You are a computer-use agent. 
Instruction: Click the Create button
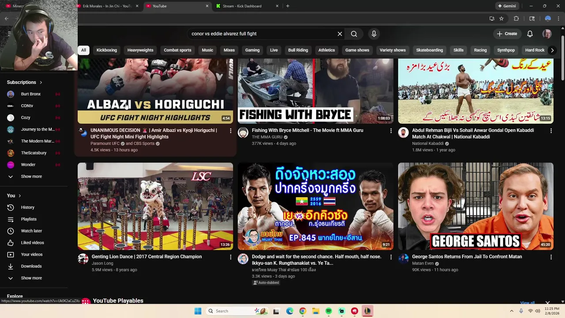[x=507, y=34]
